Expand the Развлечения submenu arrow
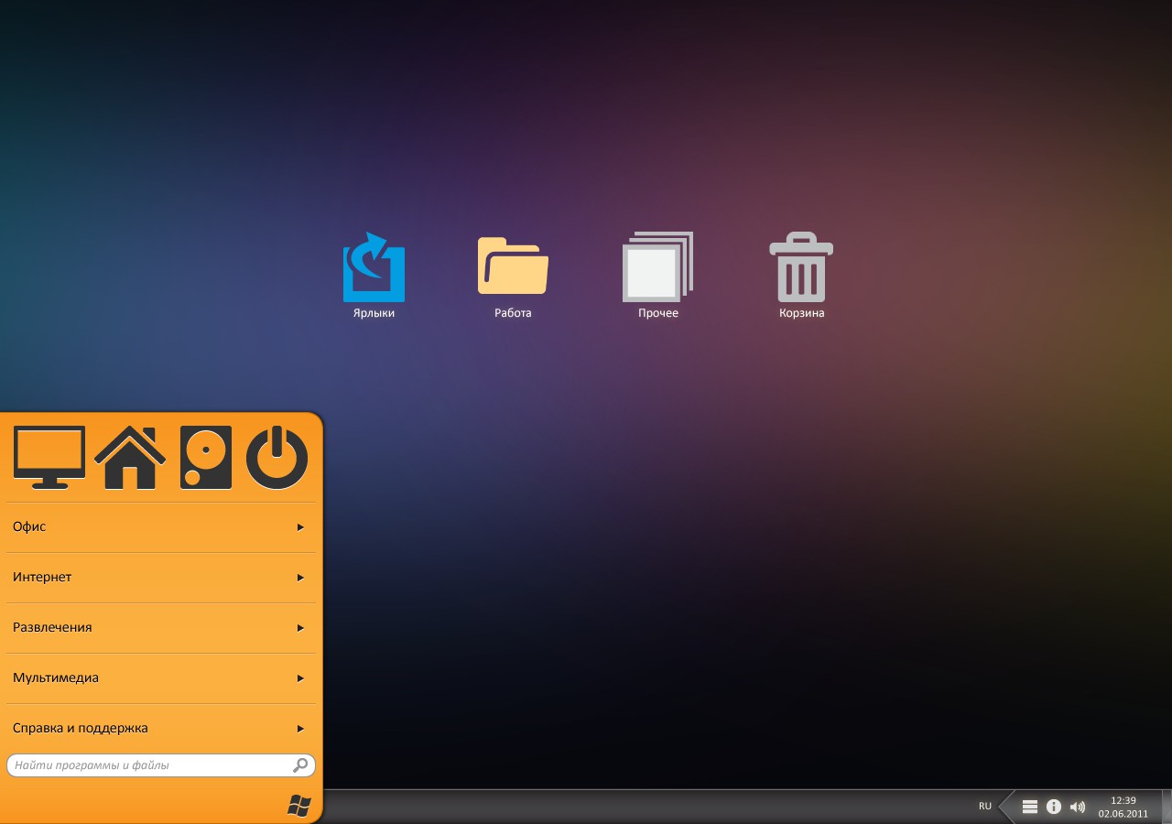The height and width of the screenshot is (824, 1172). click(300, 628)
